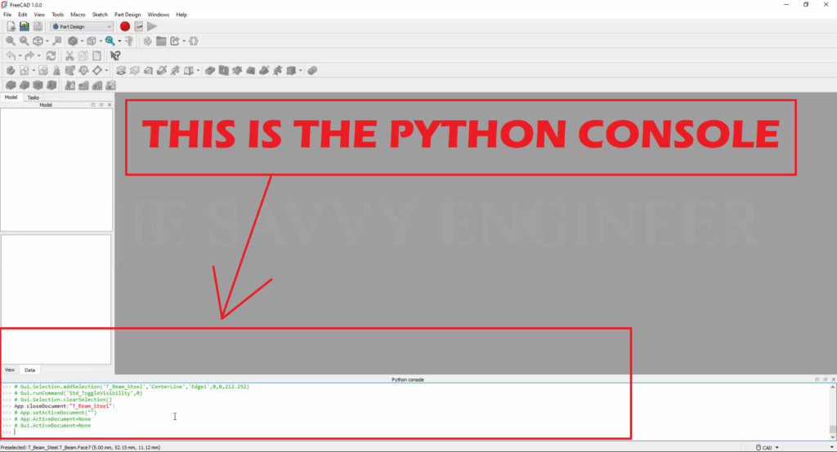Viewport: 837px width, 452px height.
Task: Expand the Redo history dropdown arrow
Action: (x=39, y=56)
